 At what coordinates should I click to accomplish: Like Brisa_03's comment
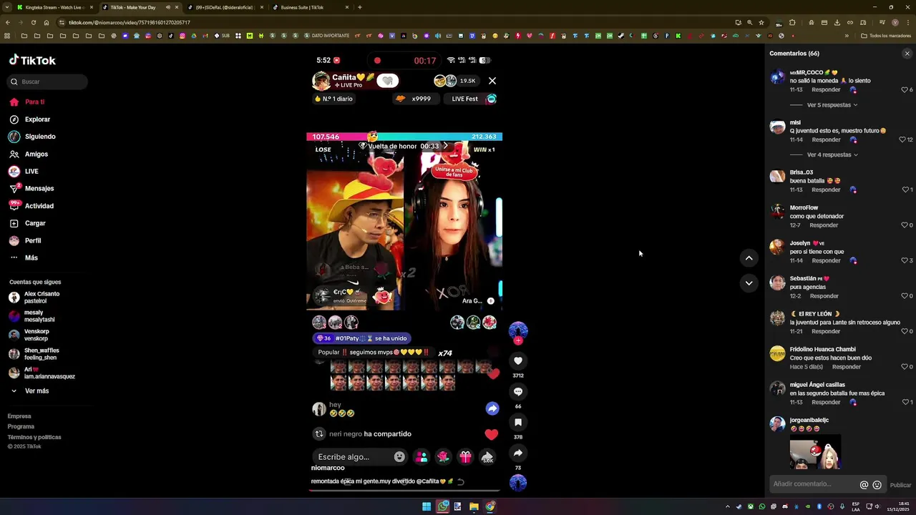coord(905,190)
